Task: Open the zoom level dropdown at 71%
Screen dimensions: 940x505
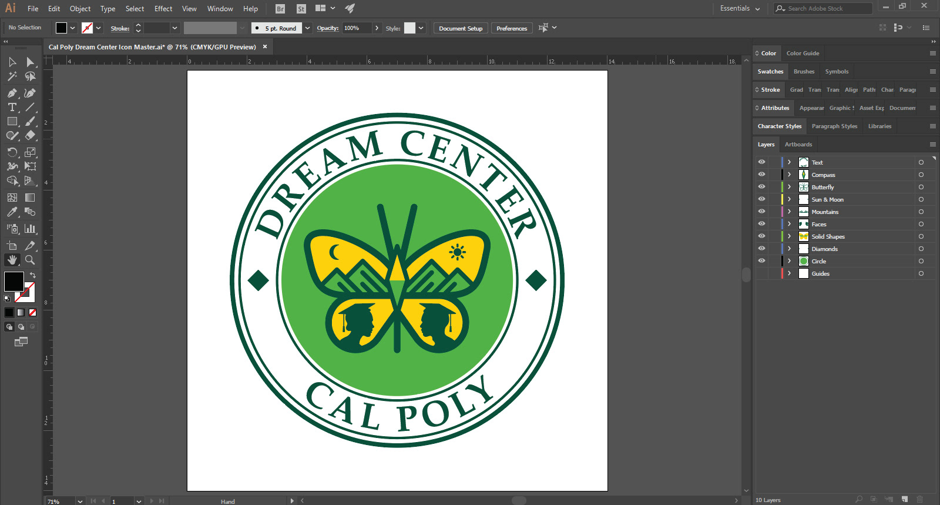Action: click(x=80, y=501)
